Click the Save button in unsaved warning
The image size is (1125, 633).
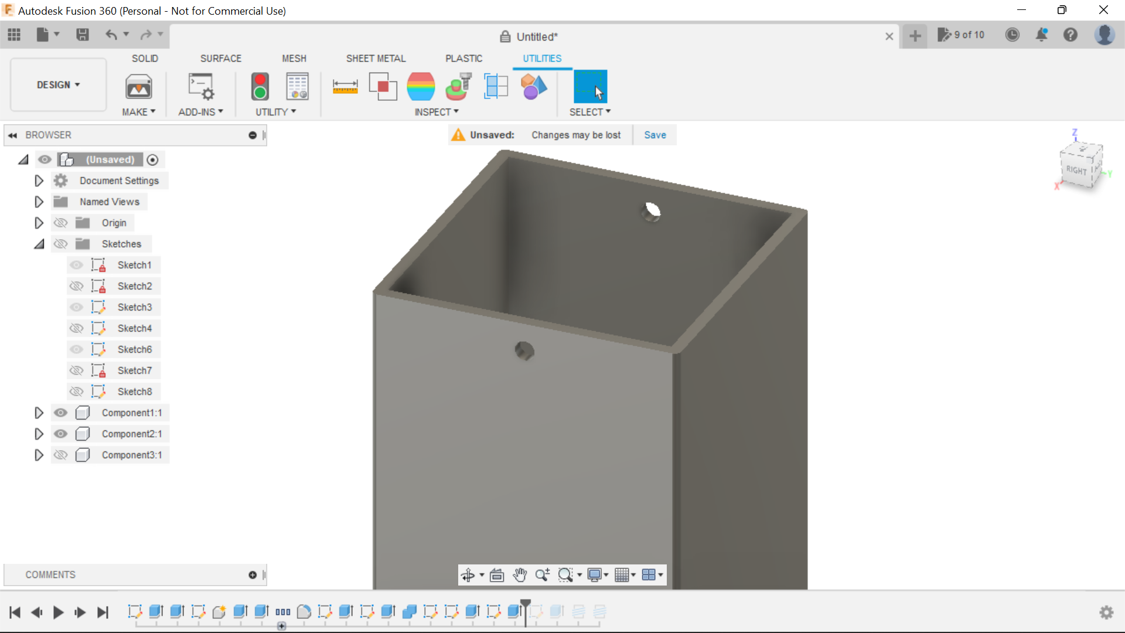point(654,135)
